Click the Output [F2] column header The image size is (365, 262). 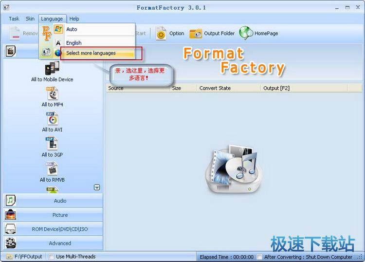pyautogui.click(x=304, y=88)
